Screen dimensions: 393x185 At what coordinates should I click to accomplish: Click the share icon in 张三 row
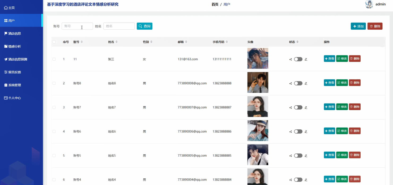pos(291,59)
